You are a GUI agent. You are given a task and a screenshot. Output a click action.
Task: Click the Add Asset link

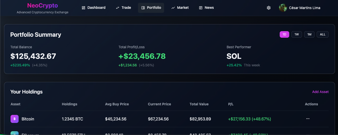click(320, 92)
